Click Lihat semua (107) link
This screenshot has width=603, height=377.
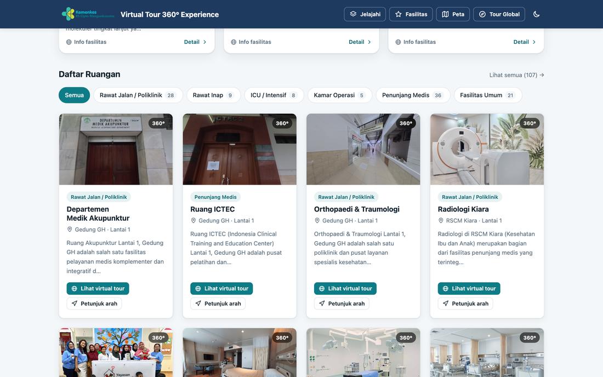[516, 75]
